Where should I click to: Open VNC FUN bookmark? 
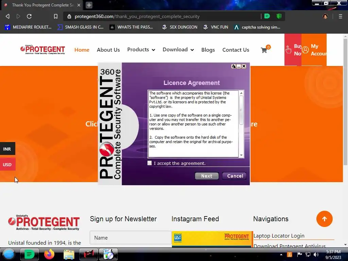[x=215, y=27]
